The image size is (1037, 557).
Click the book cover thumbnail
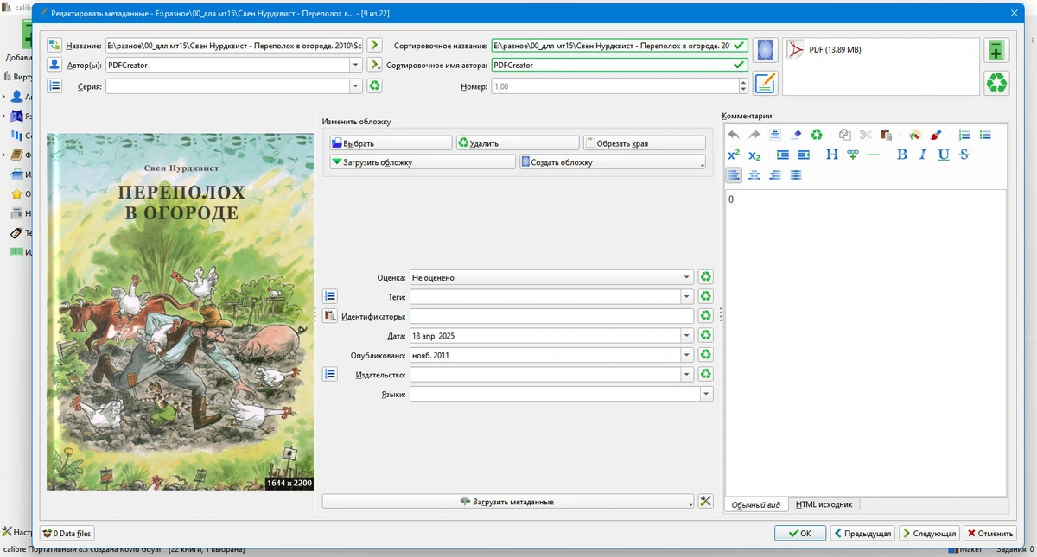[180, 311]
